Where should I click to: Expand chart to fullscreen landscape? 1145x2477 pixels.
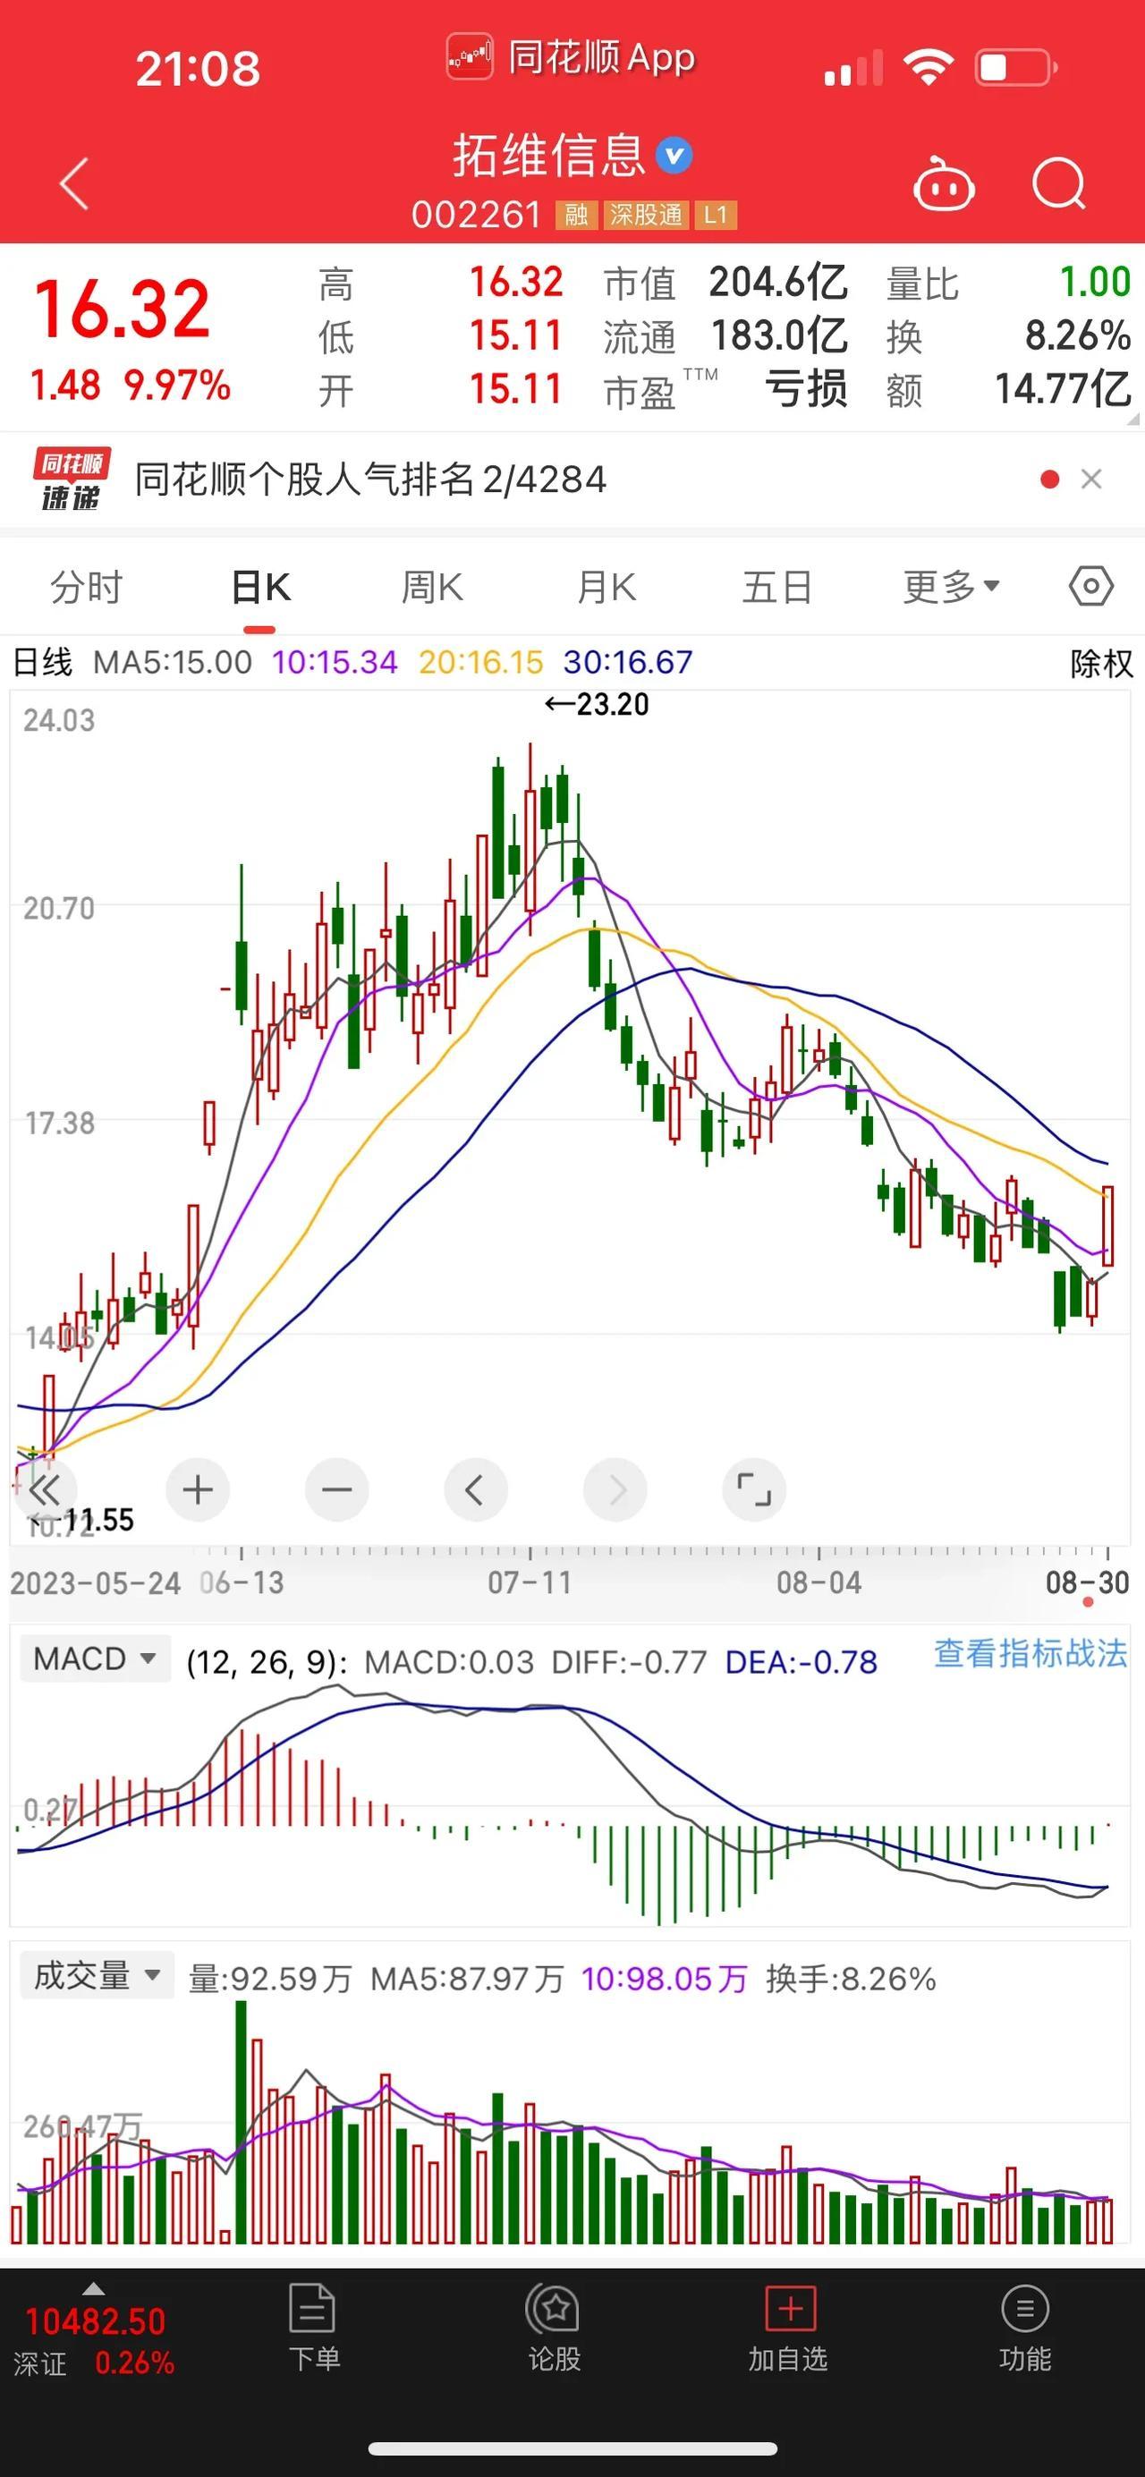(x=754, y=1490)
